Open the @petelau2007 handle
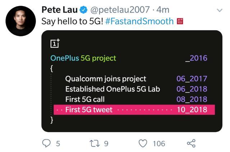Screen dimensions: 230x152 (115, 9)
